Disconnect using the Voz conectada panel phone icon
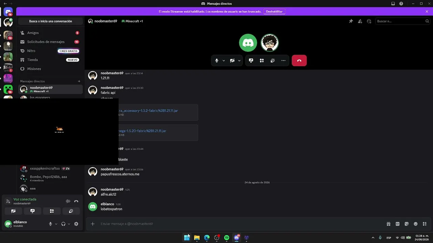This screenshot has width=433, height=243. 76,201
